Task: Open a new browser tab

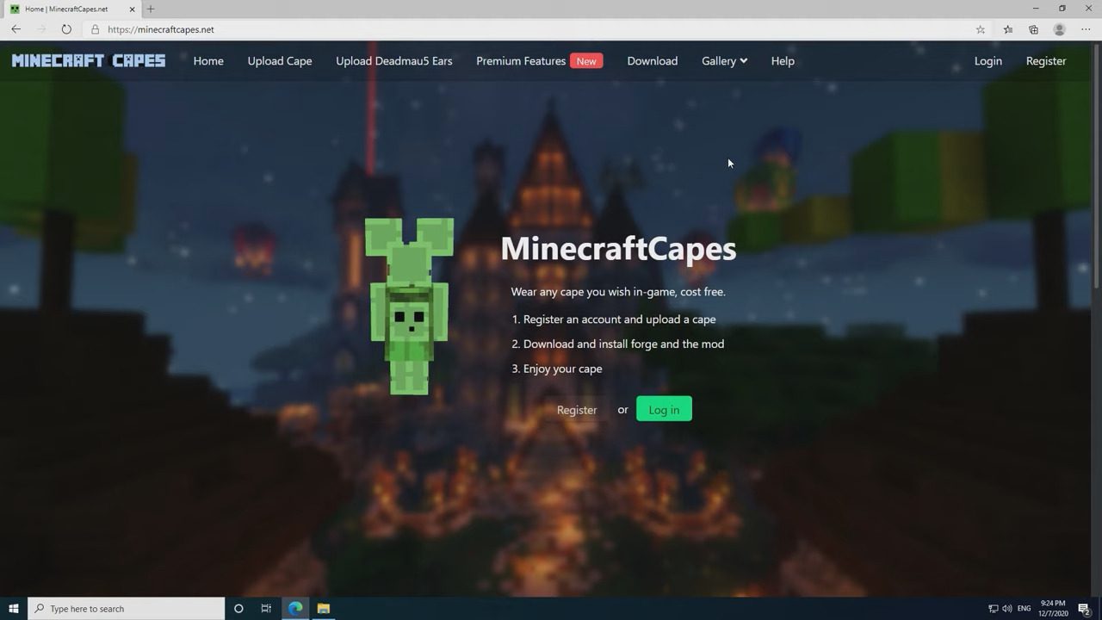Action: [151, 9]
